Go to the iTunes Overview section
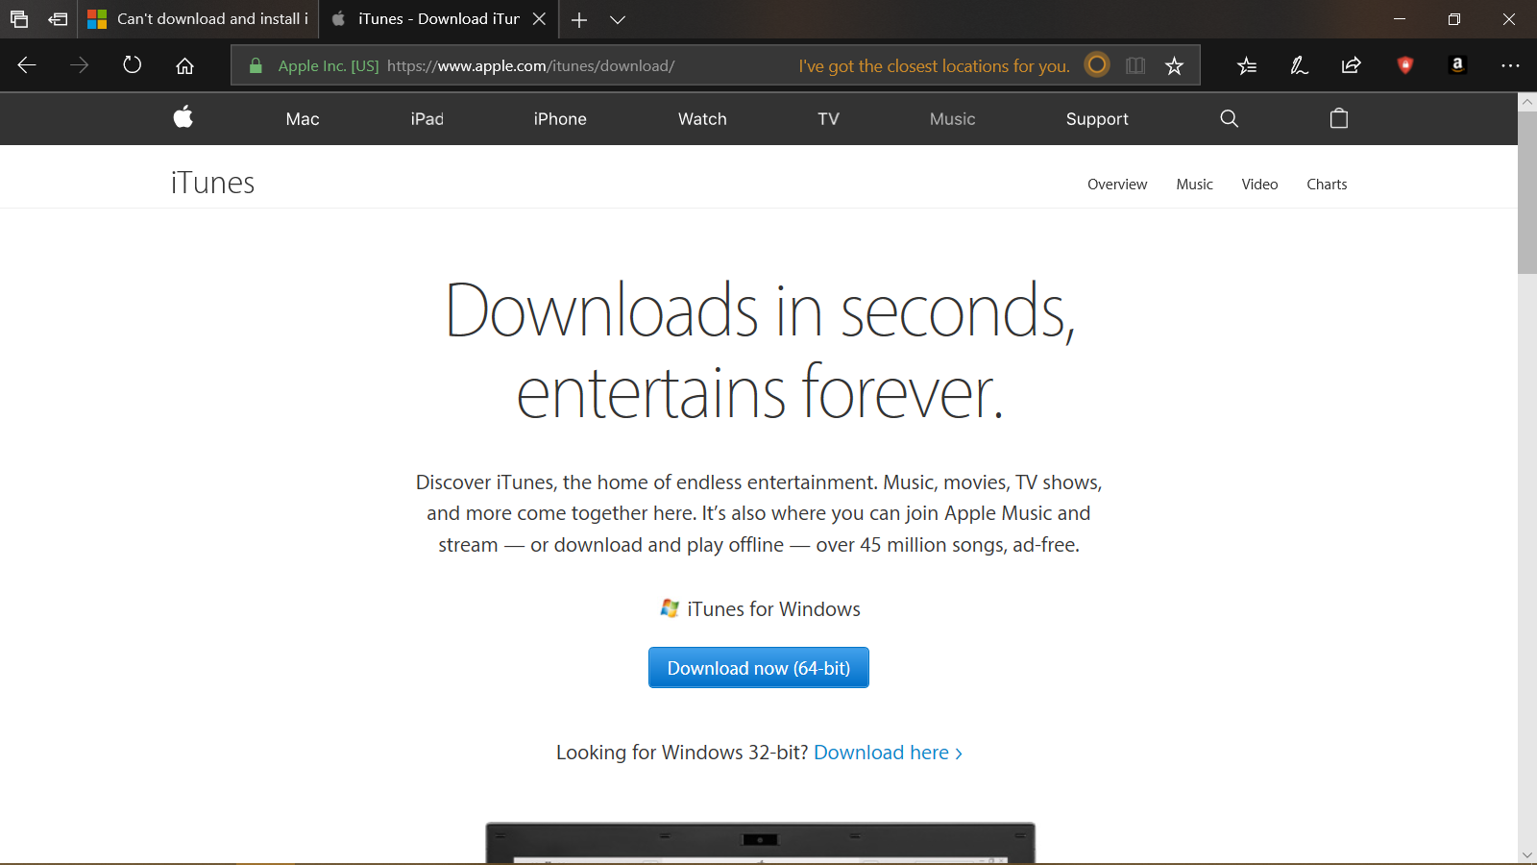 1117,185
